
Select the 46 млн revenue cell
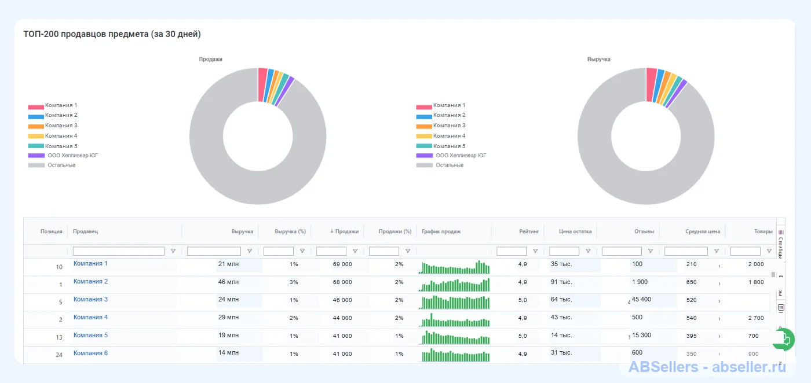pos(228,282)
